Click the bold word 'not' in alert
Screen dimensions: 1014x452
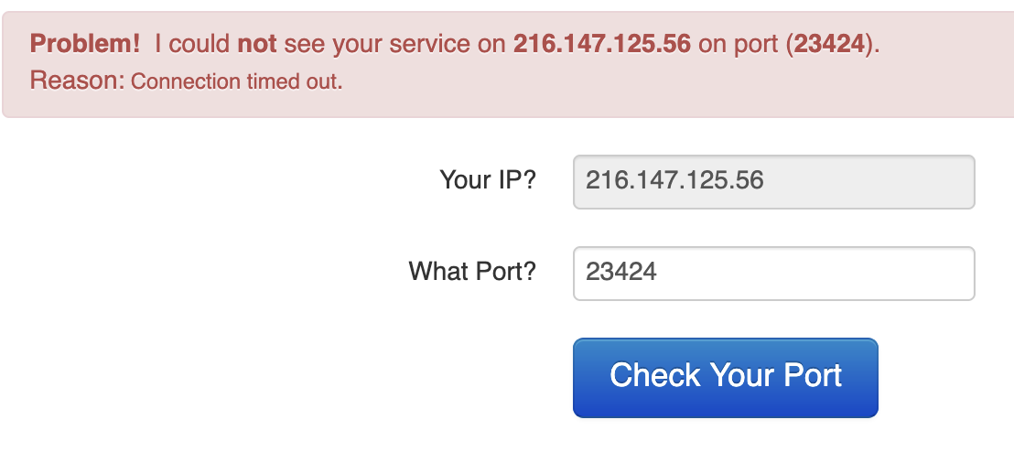click(x=257, y=44)
